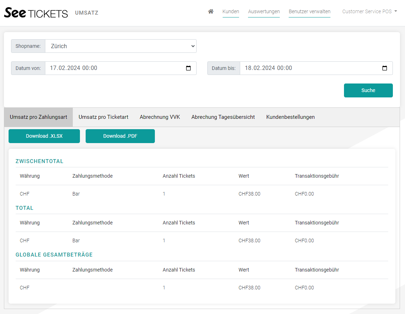Expand the Shopname dropdown showing Zürich
Screen dimensions: 405x314
click(x=121, y=46)
